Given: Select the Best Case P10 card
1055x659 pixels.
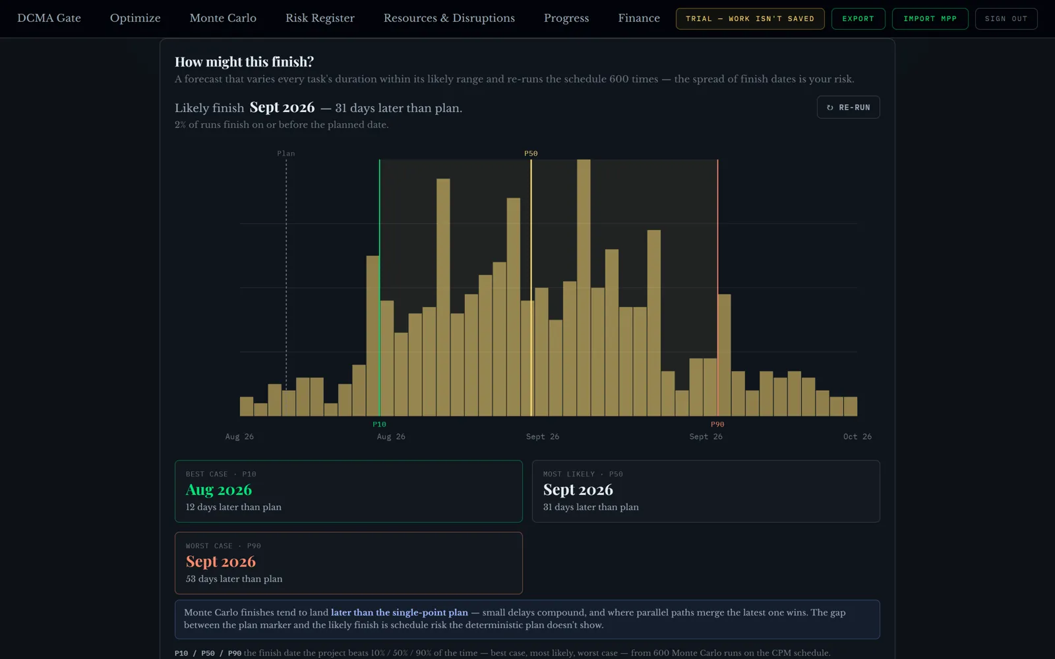Looking at the screenshot, I should 348,491.
